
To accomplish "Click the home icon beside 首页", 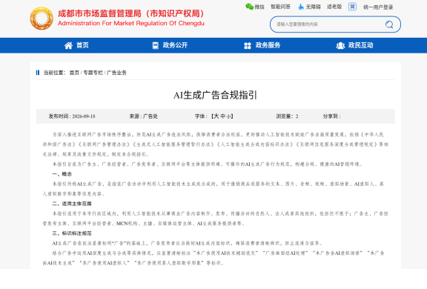I will tap(68, 45).
